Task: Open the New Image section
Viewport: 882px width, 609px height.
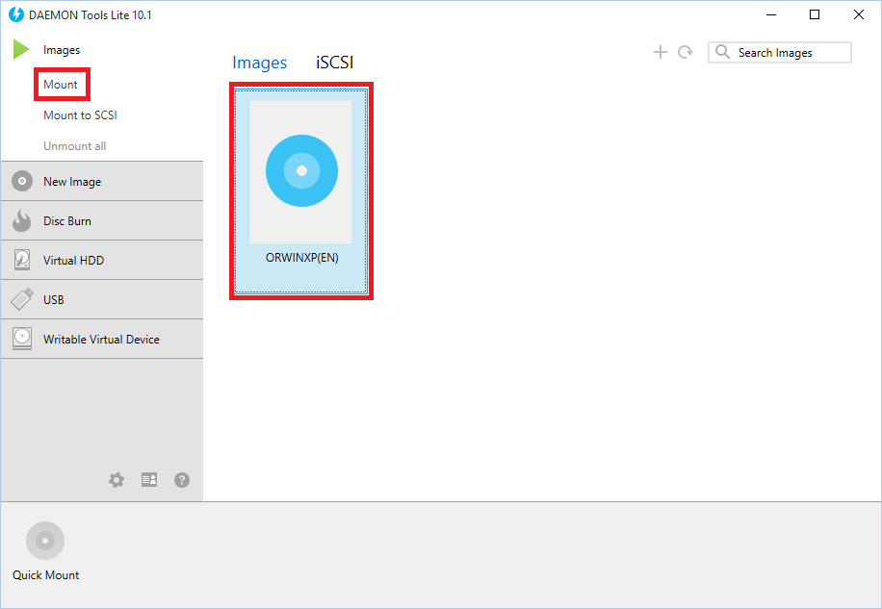Action: click(x=102, y=181)
